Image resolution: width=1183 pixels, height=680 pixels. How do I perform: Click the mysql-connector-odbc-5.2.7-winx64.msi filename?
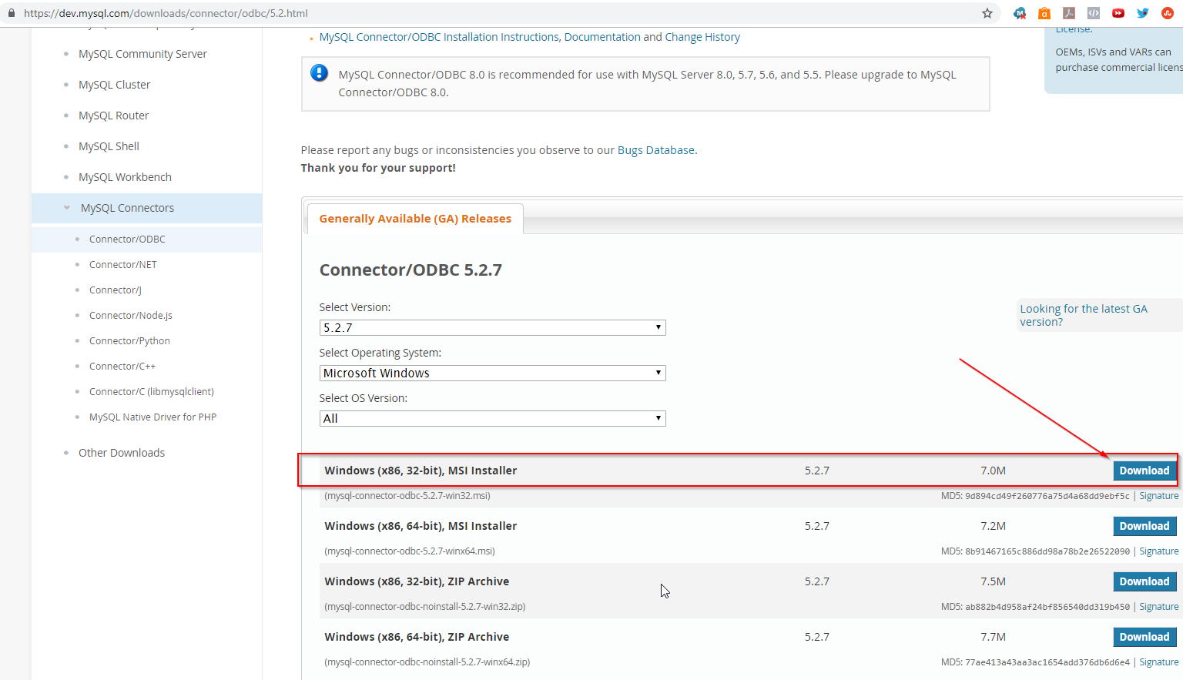click(x=410, y=551)
